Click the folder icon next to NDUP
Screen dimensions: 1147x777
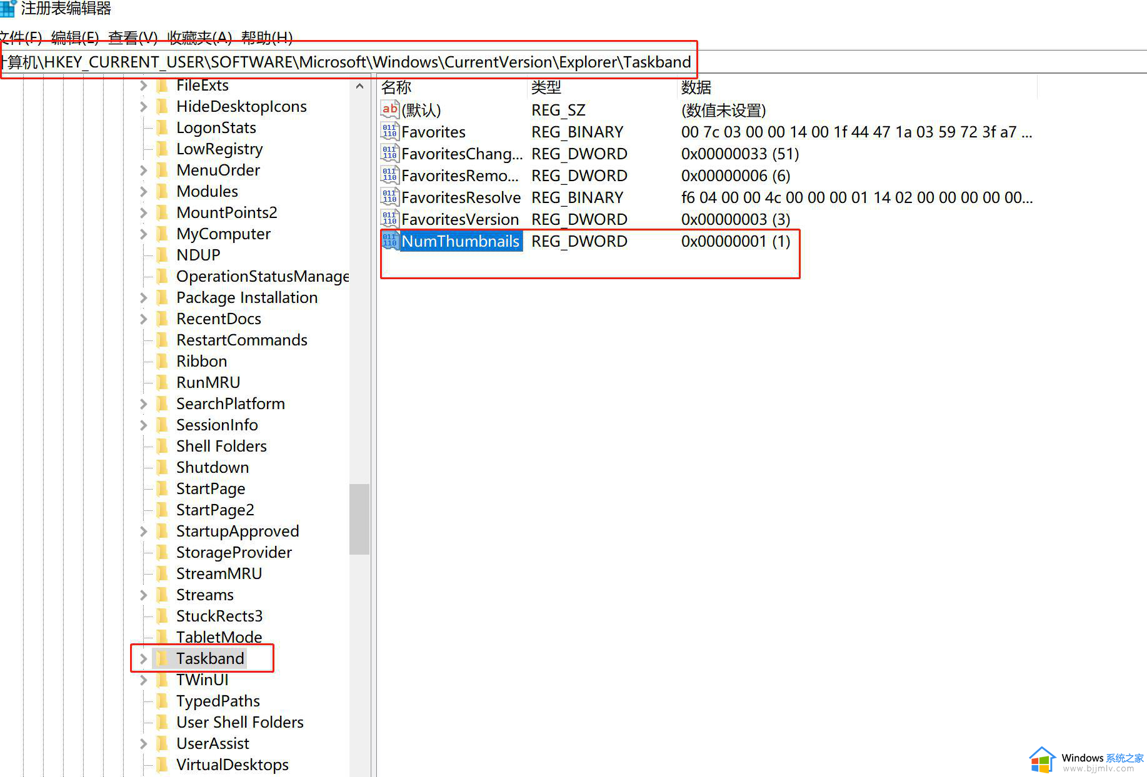tap(162, 255)
